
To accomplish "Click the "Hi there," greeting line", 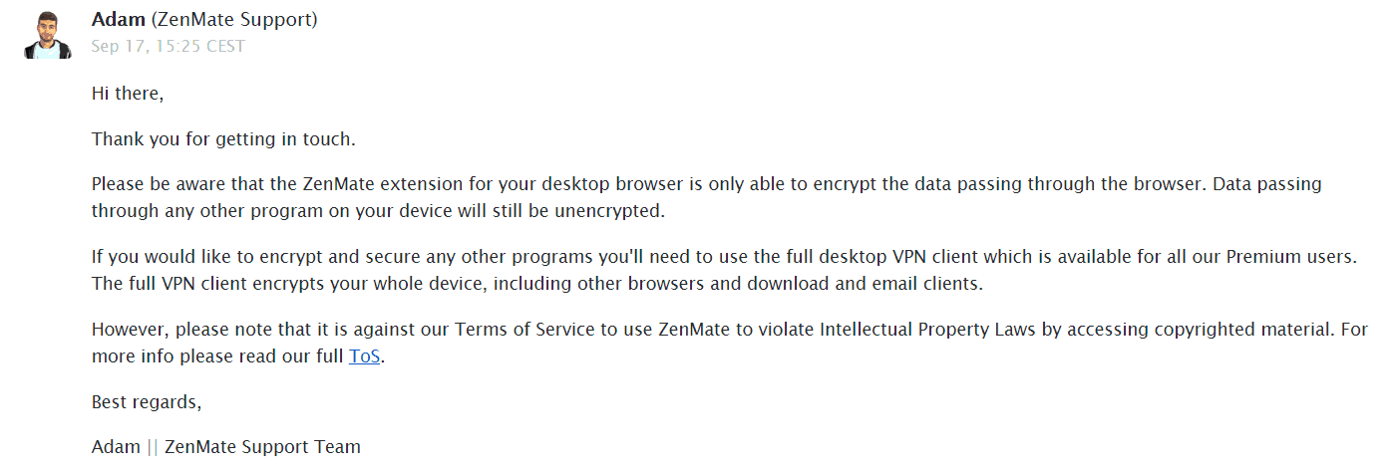I will click(128, 94).
